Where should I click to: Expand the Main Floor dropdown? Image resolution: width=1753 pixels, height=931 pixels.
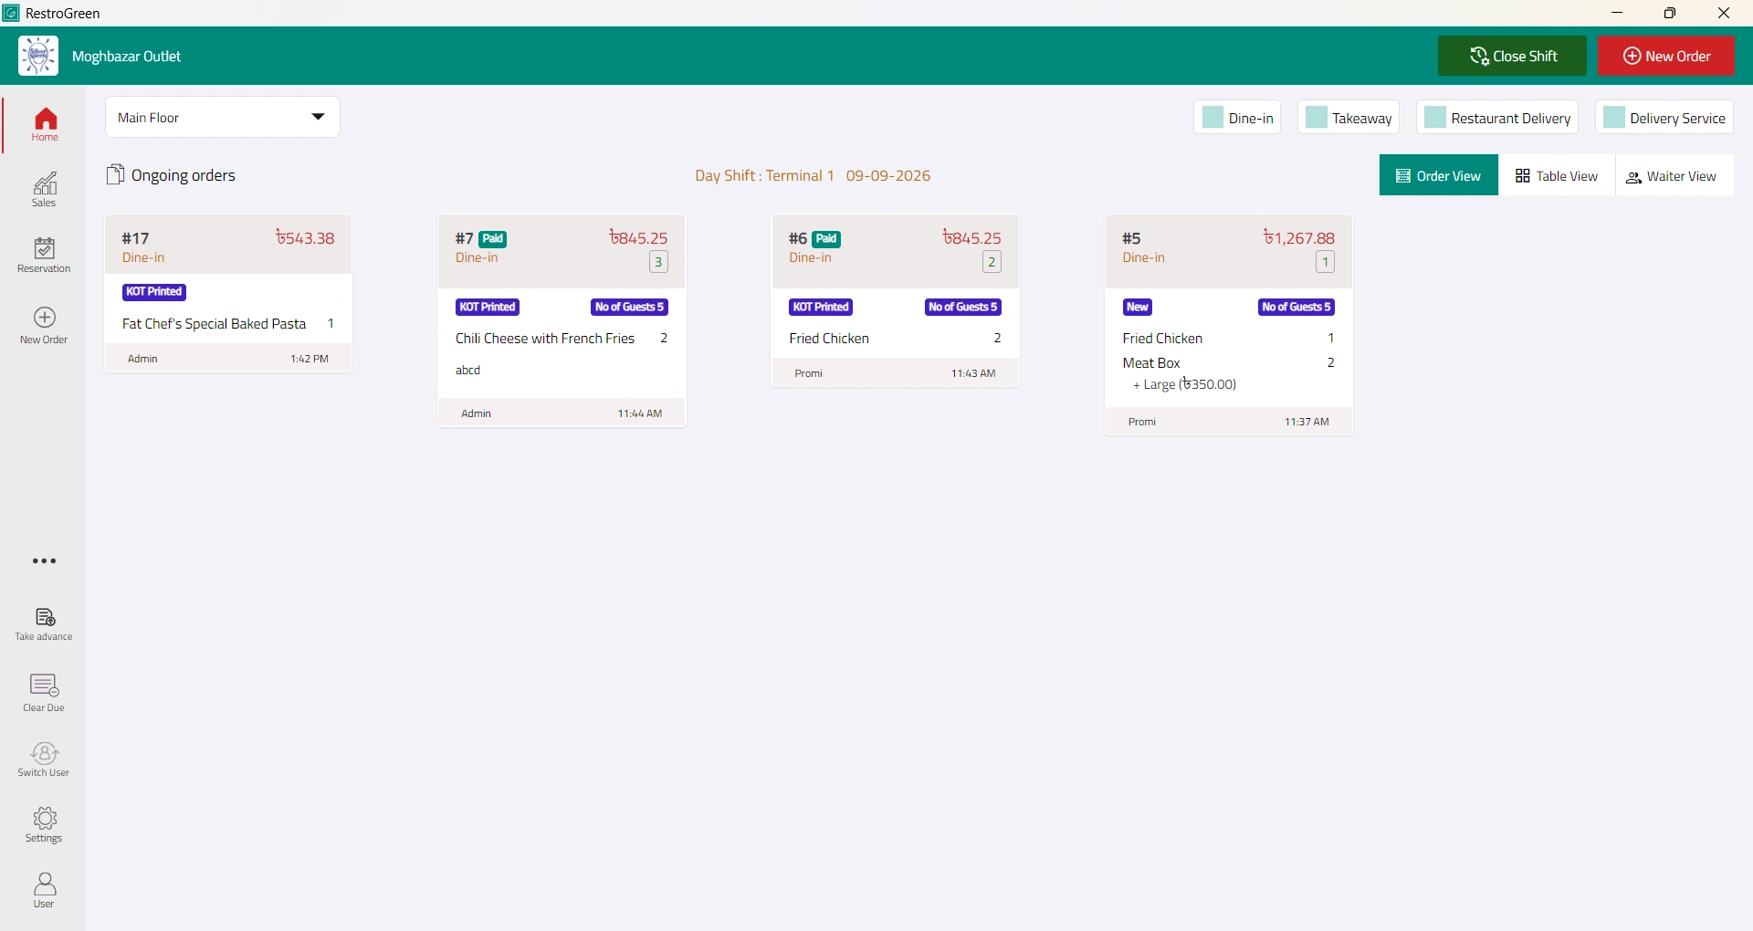pos(223,117)
